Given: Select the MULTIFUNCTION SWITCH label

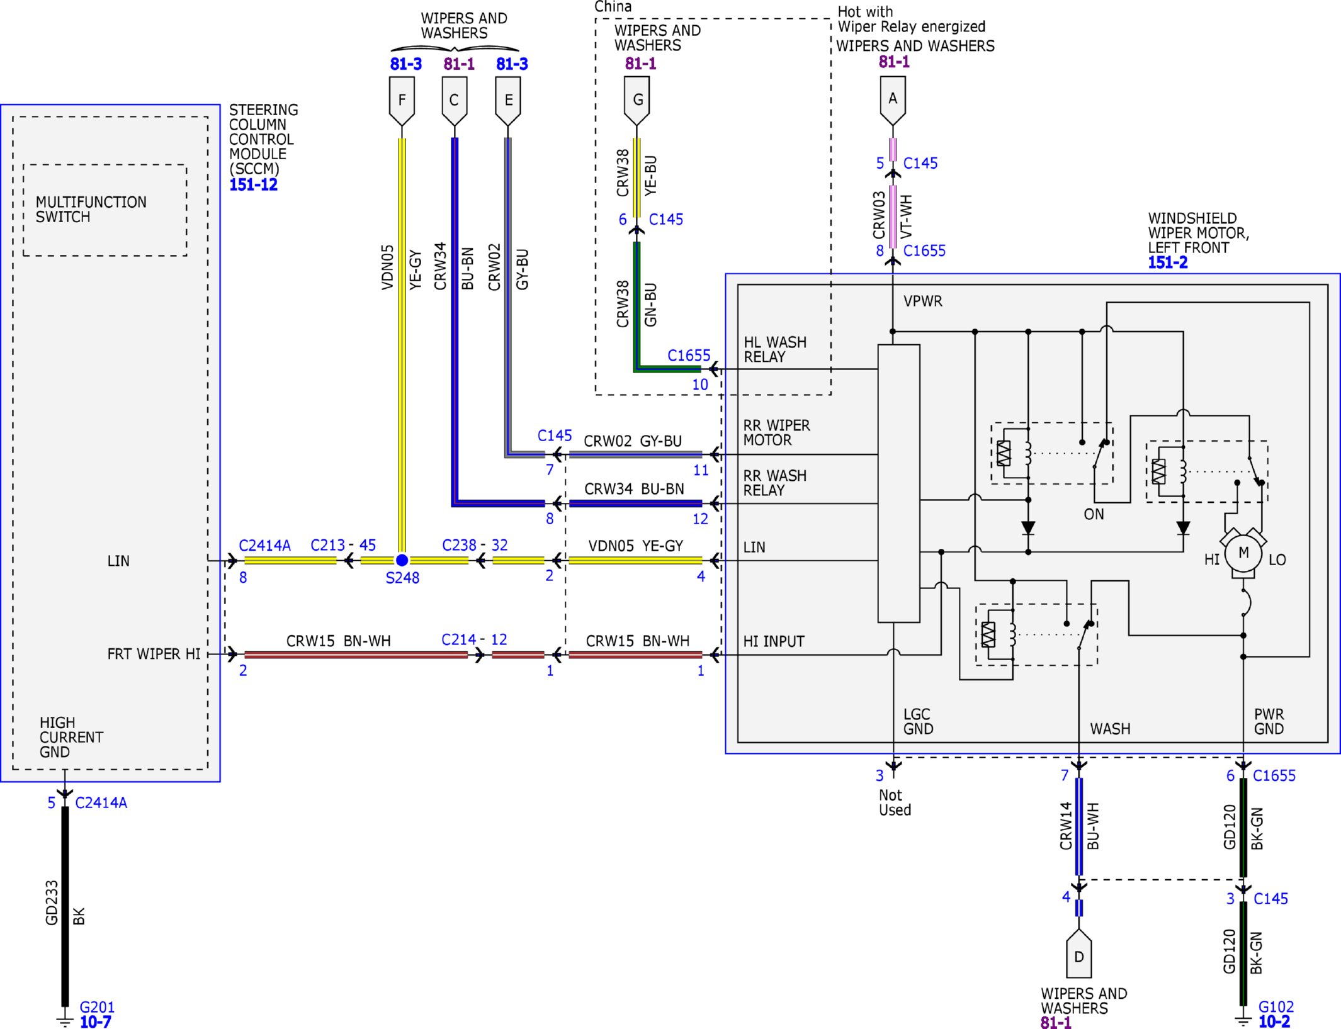Looking at the screenshot, I should pyautogui.click(x=91, y=210).
